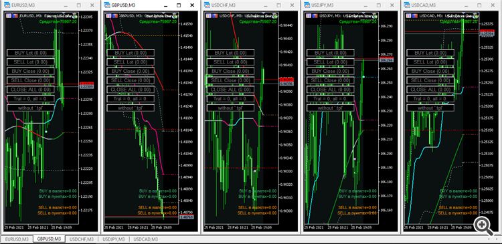The height and width of the screenshot is (244, 502).
Task: Click the without '.tpl' button in USDCAD chart
Action: point(430,108)
